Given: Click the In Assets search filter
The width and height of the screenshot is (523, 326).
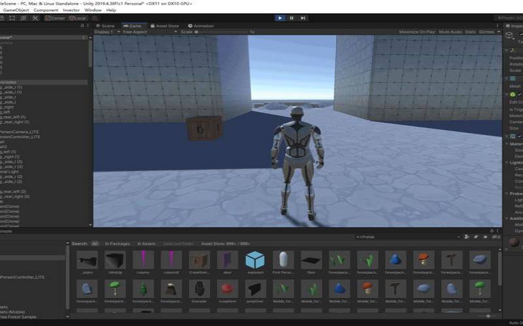Looking at the screenshot, I should point(146,243).
